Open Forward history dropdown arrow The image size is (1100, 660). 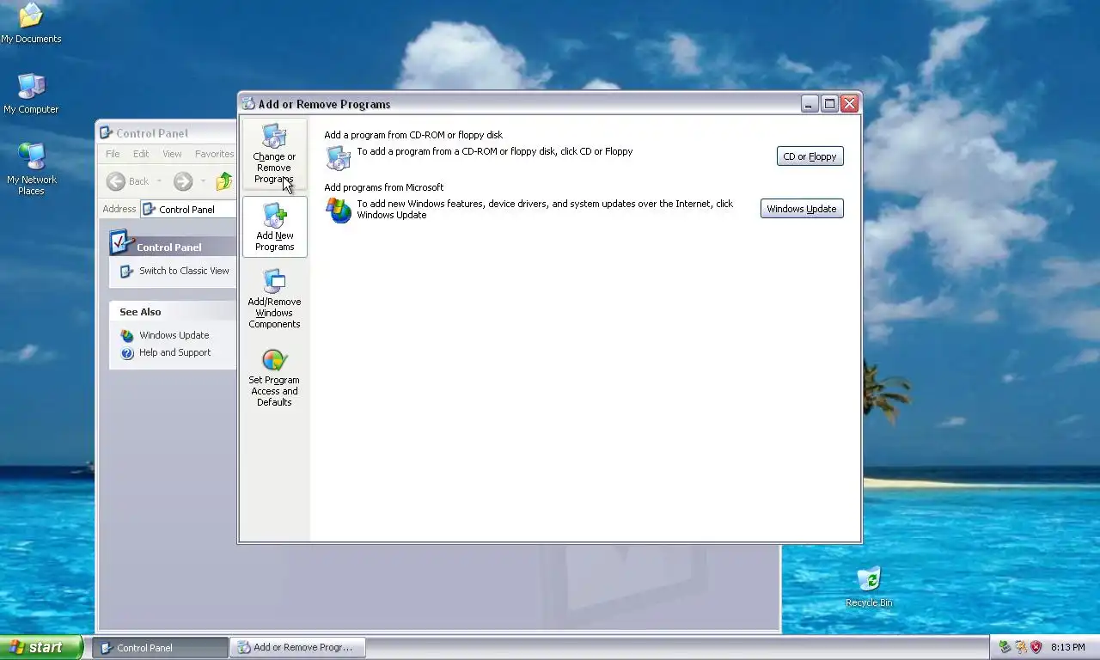(204, 181)
